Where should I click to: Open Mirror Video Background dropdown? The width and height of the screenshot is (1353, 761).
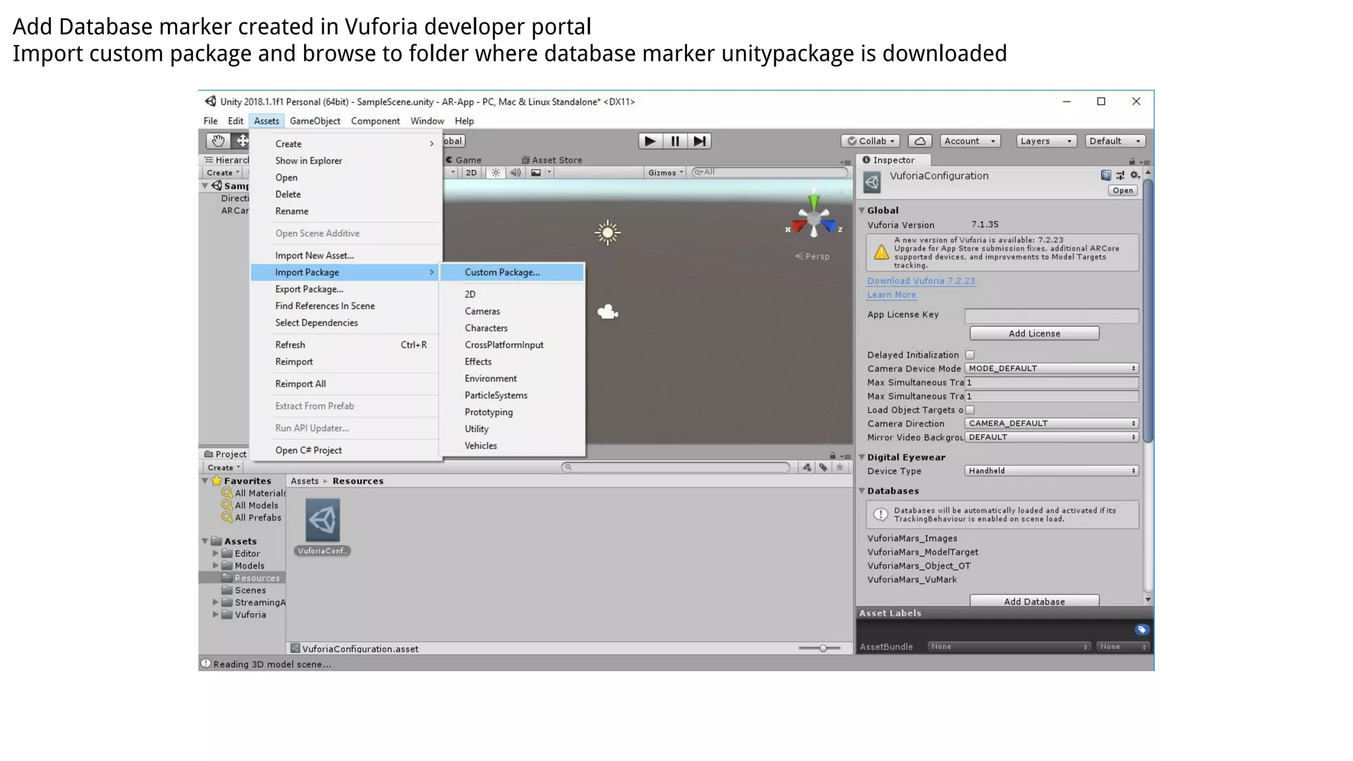click(x=1051, y=437)
